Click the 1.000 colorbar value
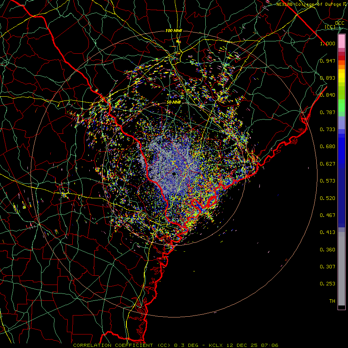The width and height of the screenshot is (348, 348). [328, 43]
